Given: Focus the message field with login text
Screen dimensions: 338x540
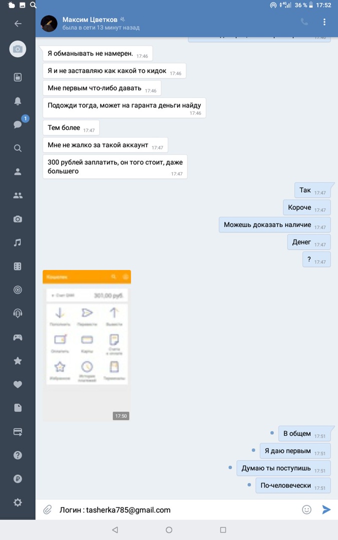Looking at the screenshot, I should (x=176, y=509).
